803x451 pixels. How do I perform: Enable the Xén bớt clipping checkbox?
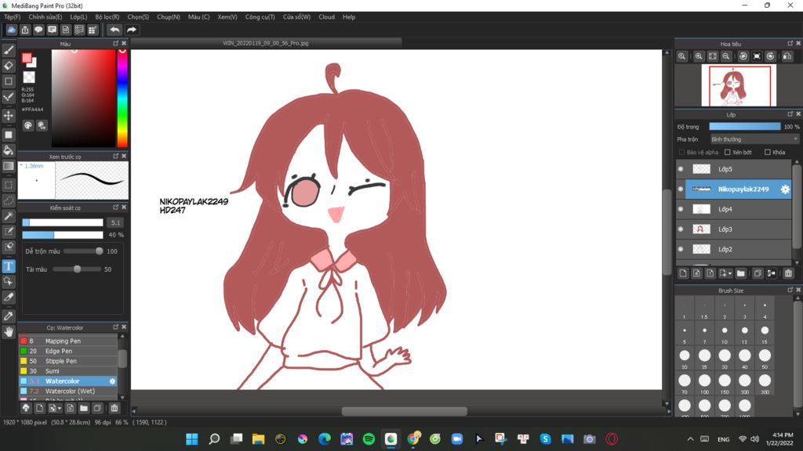click(727, 153)
